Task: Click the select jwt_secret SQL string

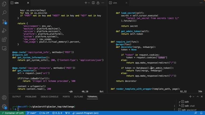Action: [x=152, y=18]
